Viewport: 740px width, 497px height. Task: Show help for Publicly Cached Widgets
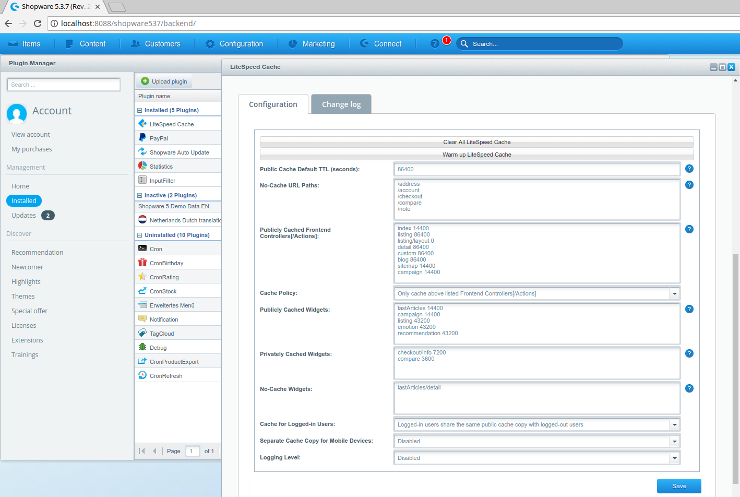coord(689,309)
